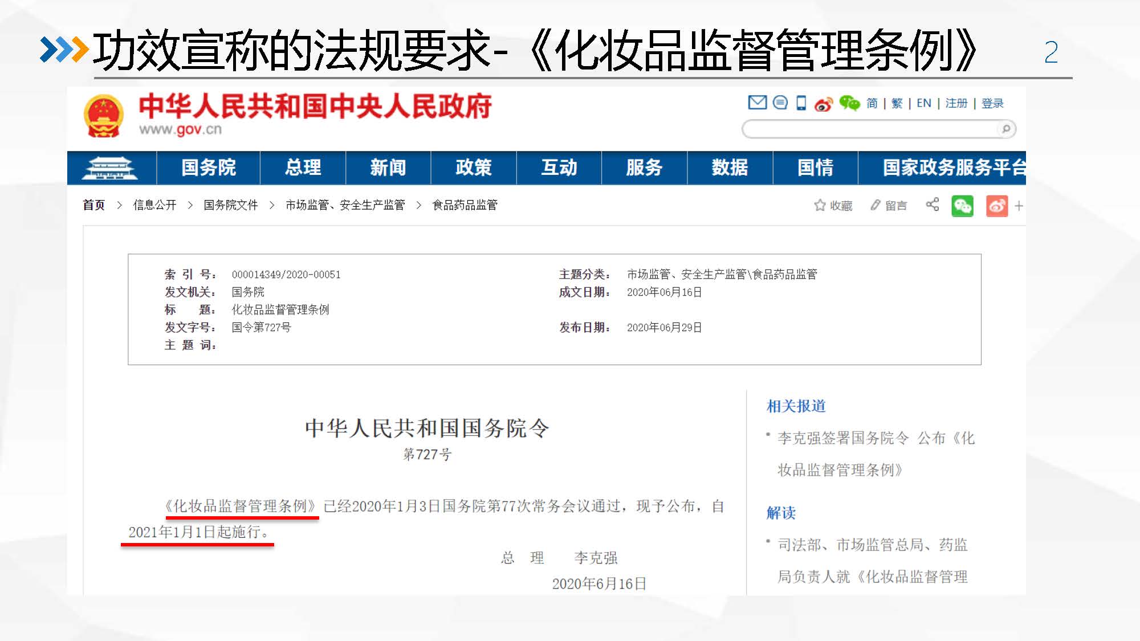Click the speech bubble comment icon in header

pos(780,103)
